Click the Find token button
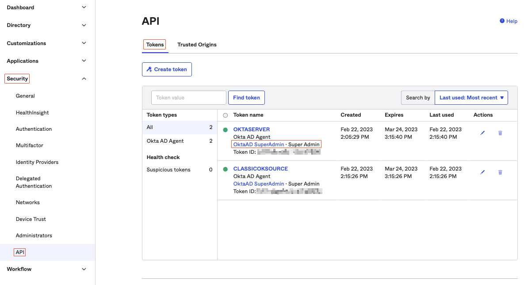This screenshot has width=524, height=285. [246, 98]
